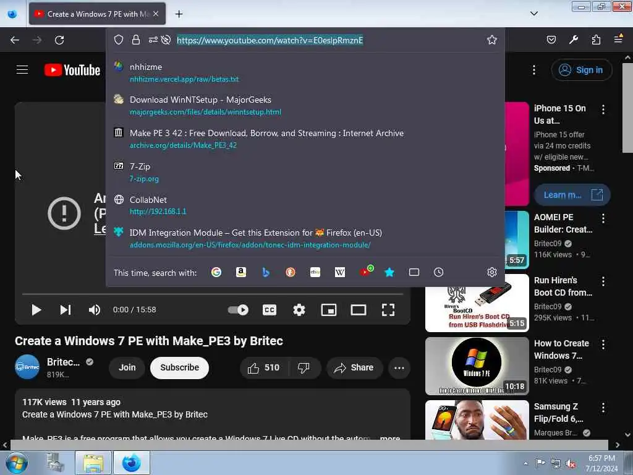Open YouTube settings three-dot menu
The height and width of the screenshot is (475, 633).
(x=533, y=70)
